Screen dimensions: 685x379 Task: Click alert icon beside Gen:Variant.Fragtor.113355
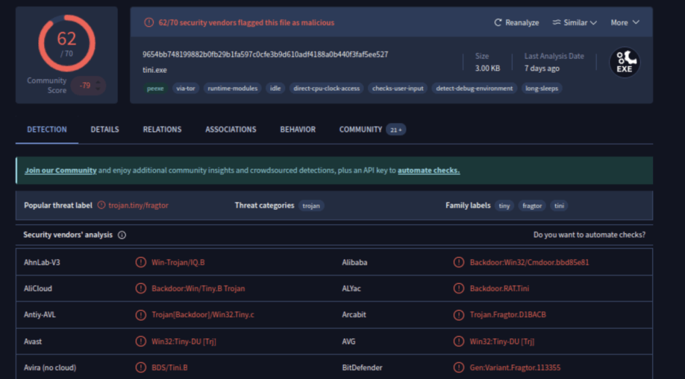pyautogui.click(x=459, y=368)
